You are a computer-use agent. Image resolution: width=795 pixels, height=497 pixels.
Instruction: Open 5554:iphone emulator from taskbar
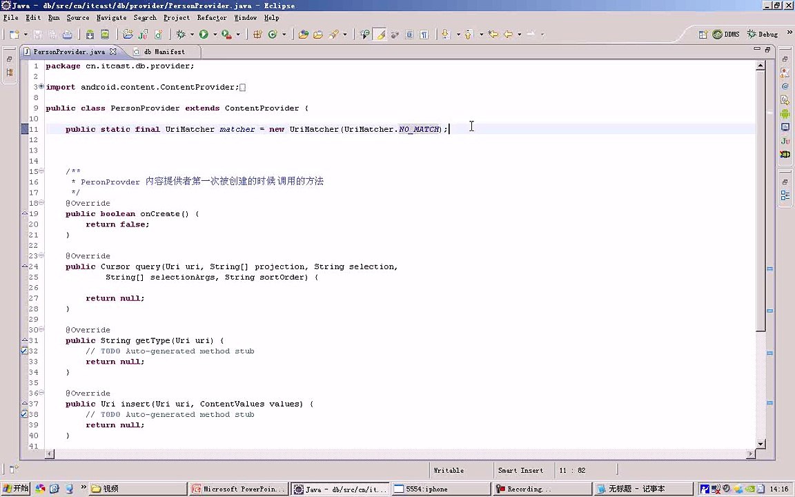[441, 489]
